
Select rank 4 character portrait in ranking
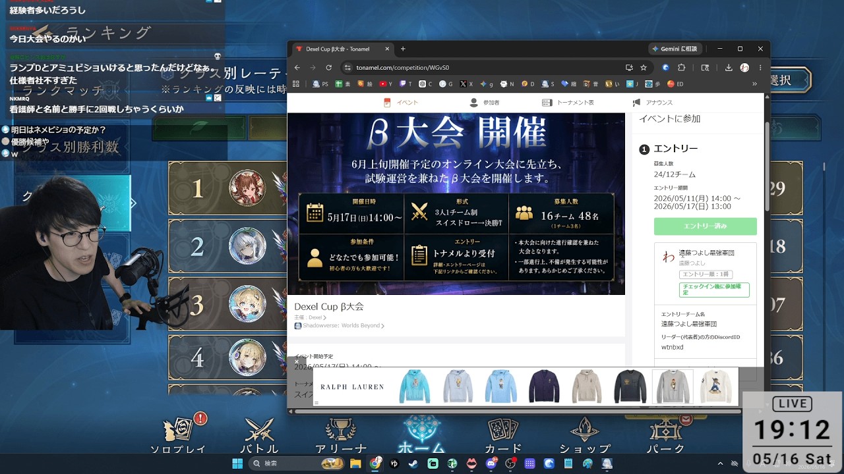(x=247, y=358)
